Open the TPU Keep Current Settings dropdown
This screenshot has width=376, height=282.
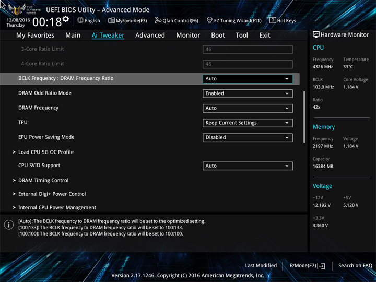point(248,123)
